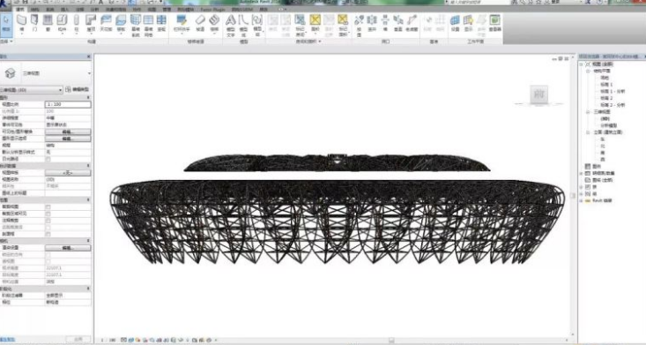This screenshot has width=646, height=345.
Task: Click Edit button for Rendering Settings
Action: tap(68, 248)
